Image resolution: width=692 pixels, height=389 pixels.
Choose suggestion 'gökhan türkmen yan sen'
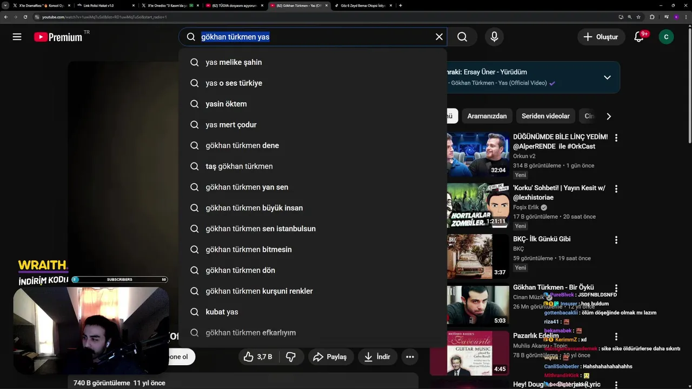point(312,187)
